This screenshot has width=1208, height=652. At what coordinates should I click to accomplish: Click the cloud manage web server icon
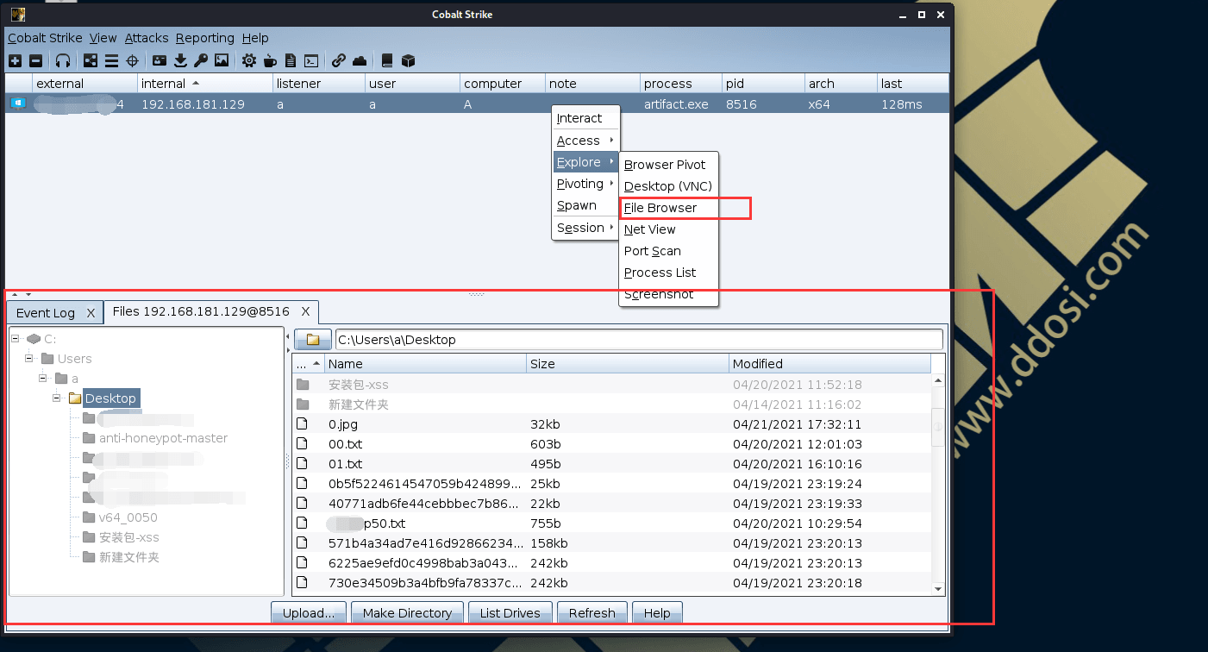360,60
